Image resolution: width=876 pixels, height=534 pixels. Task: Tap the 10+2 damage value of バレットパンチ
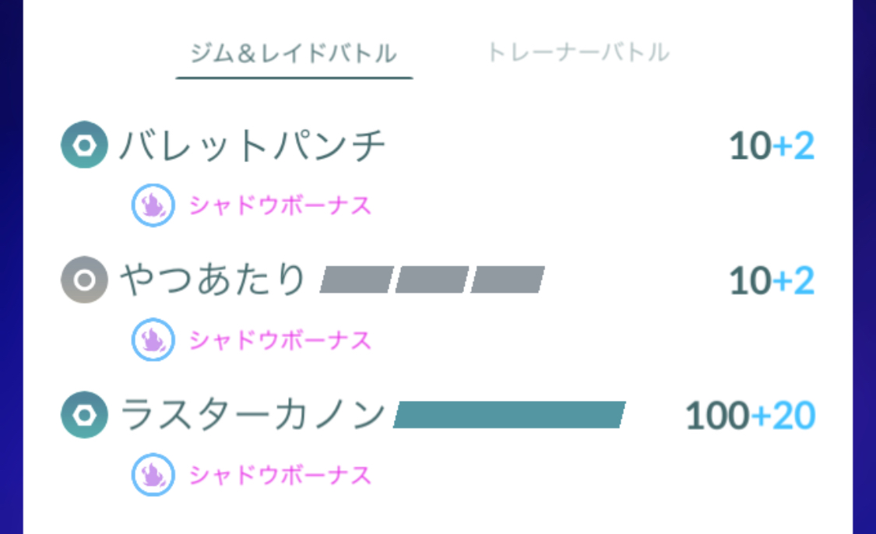click(772, 146)
